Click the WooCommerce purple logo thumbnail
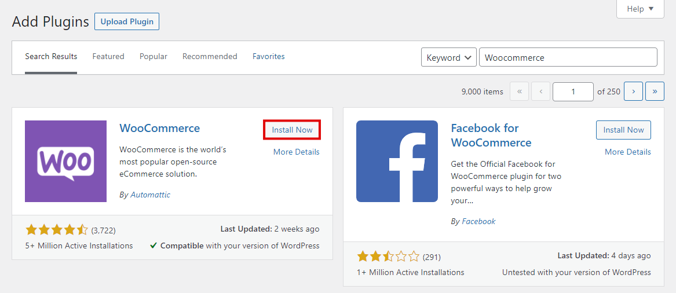The height and width of the screenshot is (293, 676). coord(65,161)
